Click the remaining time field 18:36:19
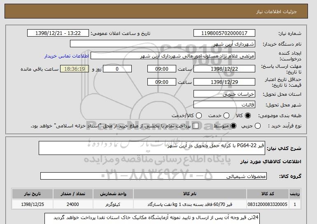 75,69
